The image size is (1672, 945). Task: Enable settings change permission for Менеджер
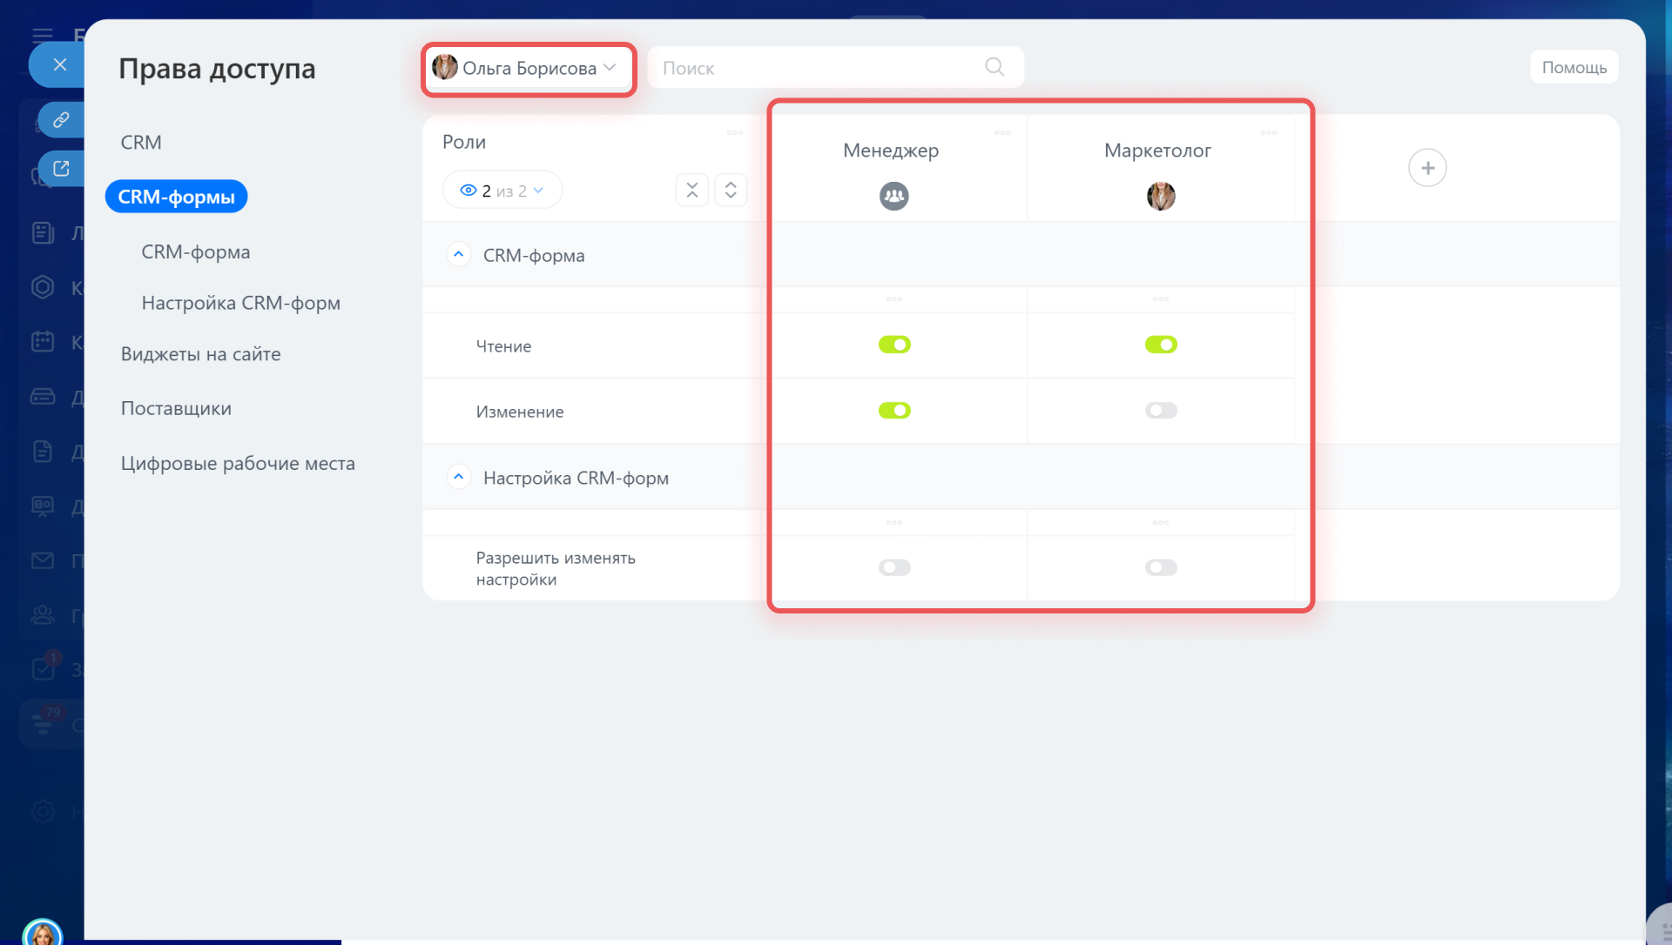pyautogui.click(x=894, y=568)
